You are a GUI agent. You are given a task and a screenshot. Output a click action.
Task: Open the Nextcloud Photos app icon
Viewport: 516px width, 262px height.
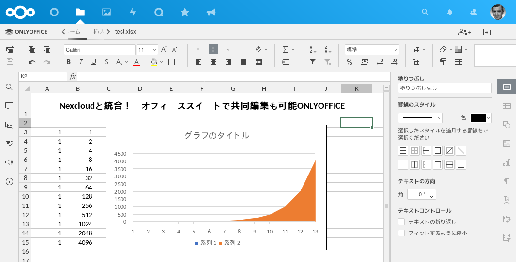106,12
